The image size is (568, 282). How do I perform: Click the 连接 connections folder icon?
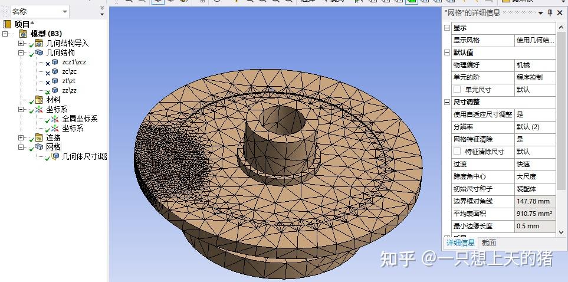[x=39, y=137]
